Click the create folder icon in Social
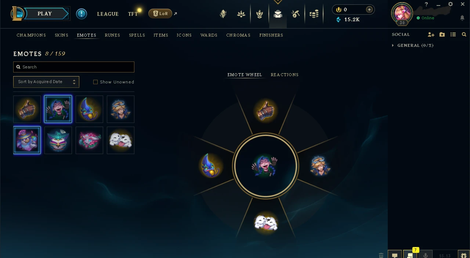 (x=442, y=34)
